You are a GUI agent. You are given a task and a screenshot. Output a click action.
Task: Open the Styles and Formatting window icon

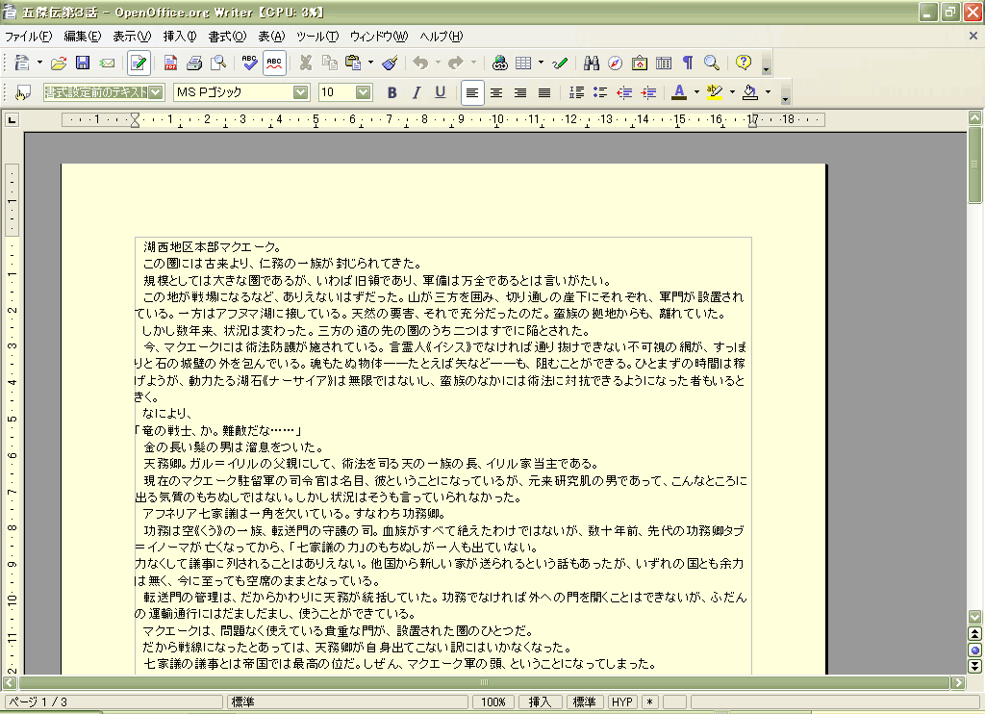(x=23, y=93)
